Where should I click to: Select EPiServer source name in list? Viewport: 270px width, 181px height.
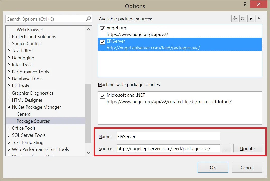[x=116, y=41]
